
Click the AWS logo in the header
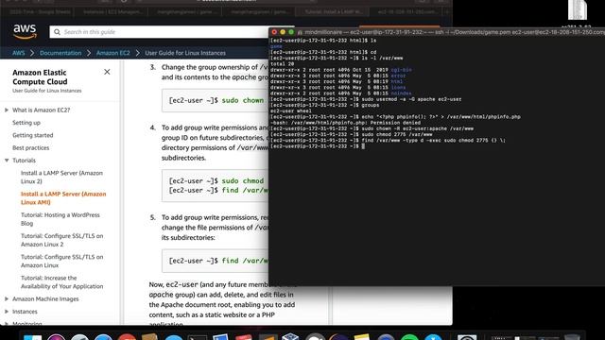25,31
